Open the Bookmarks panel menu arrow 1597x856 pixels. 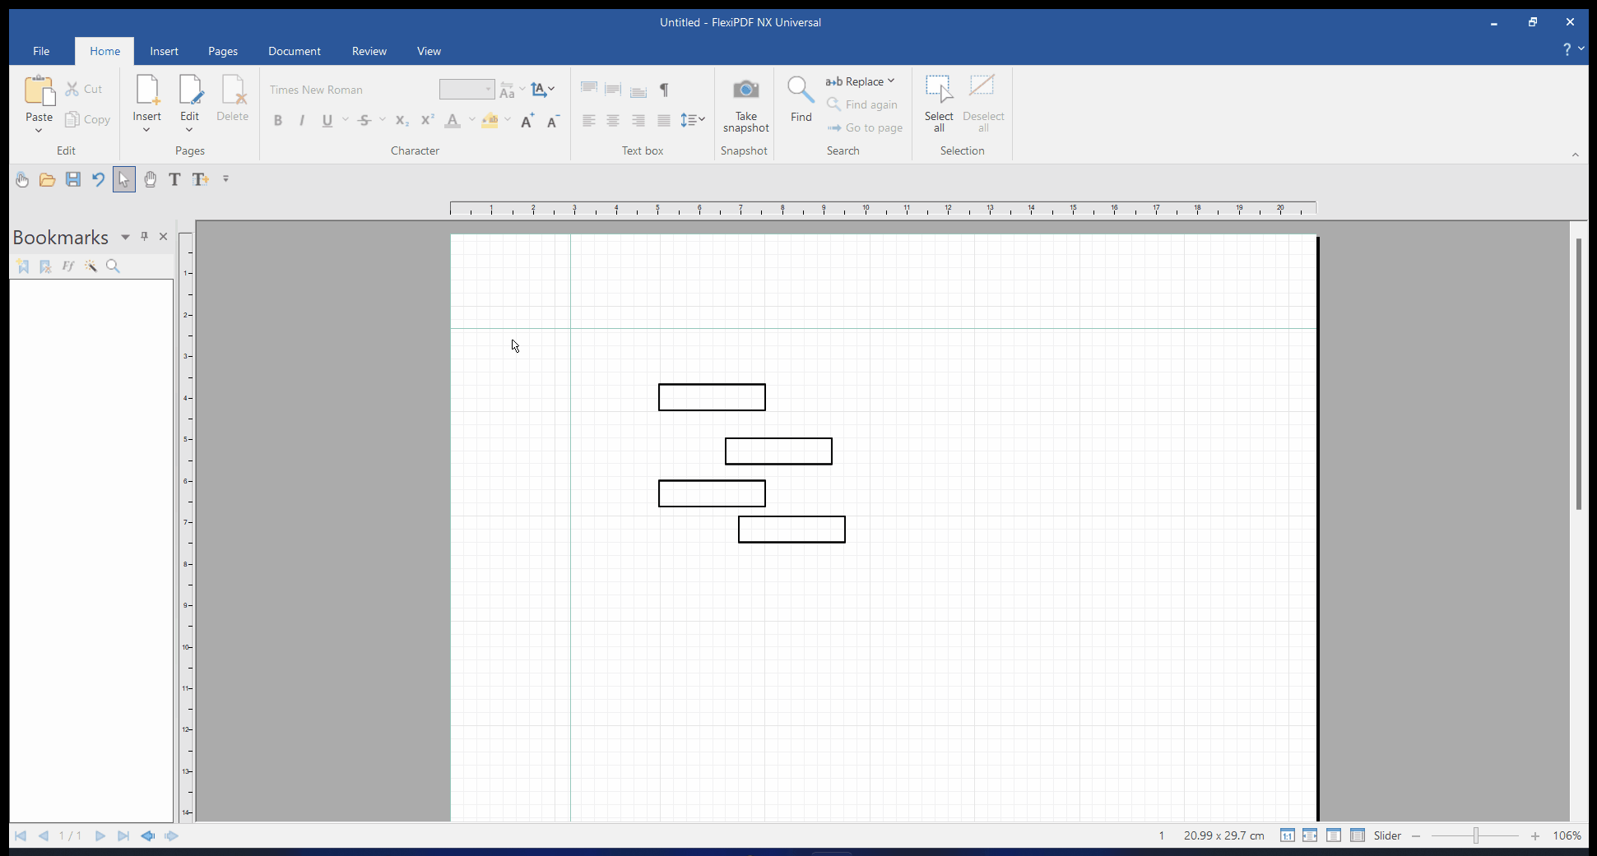[x=125, y=237]
